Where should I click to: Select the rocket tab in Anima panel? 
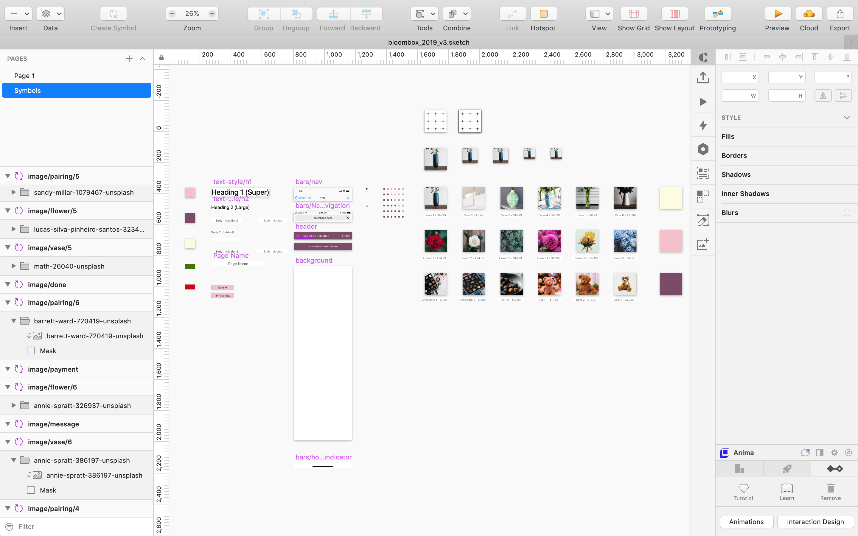click(x=786, y=468)
